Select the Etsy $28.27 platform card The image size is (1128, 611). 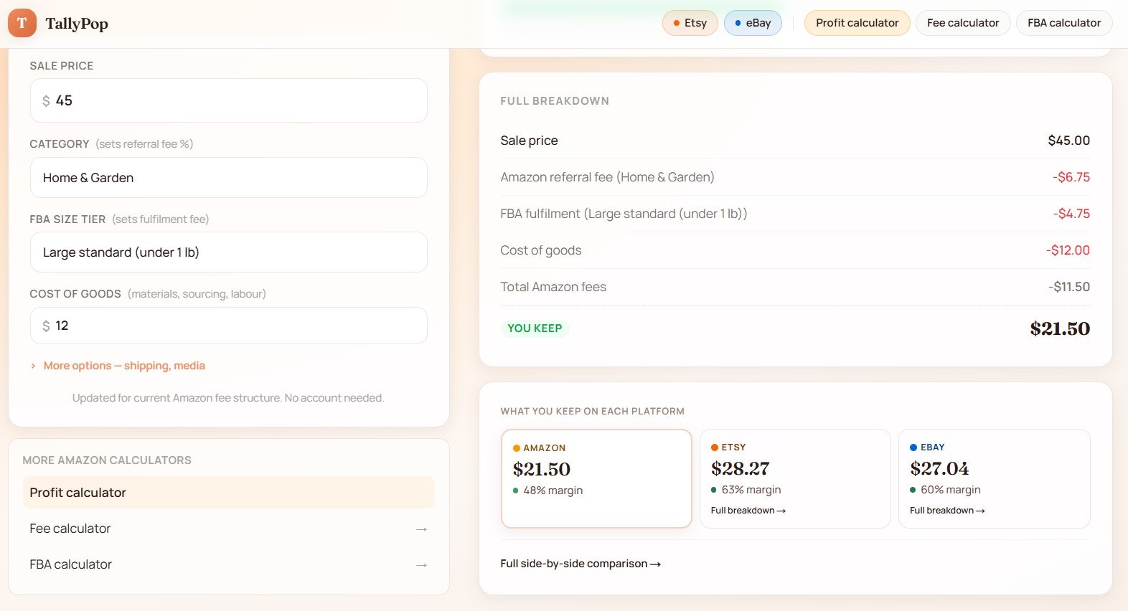click(x=795, y=478)
